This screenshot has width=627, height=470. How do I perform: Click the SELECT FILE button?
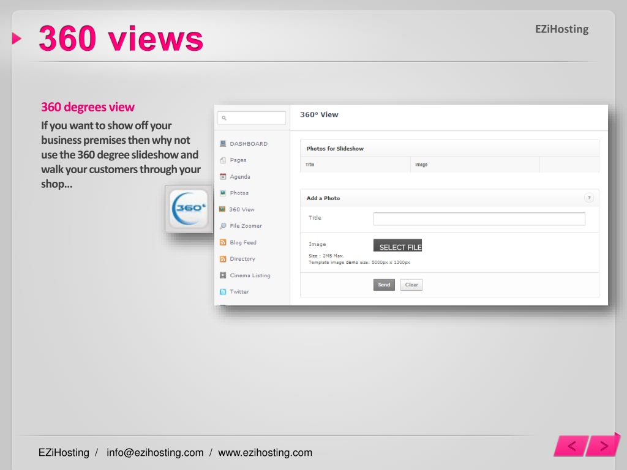(397, 245)
